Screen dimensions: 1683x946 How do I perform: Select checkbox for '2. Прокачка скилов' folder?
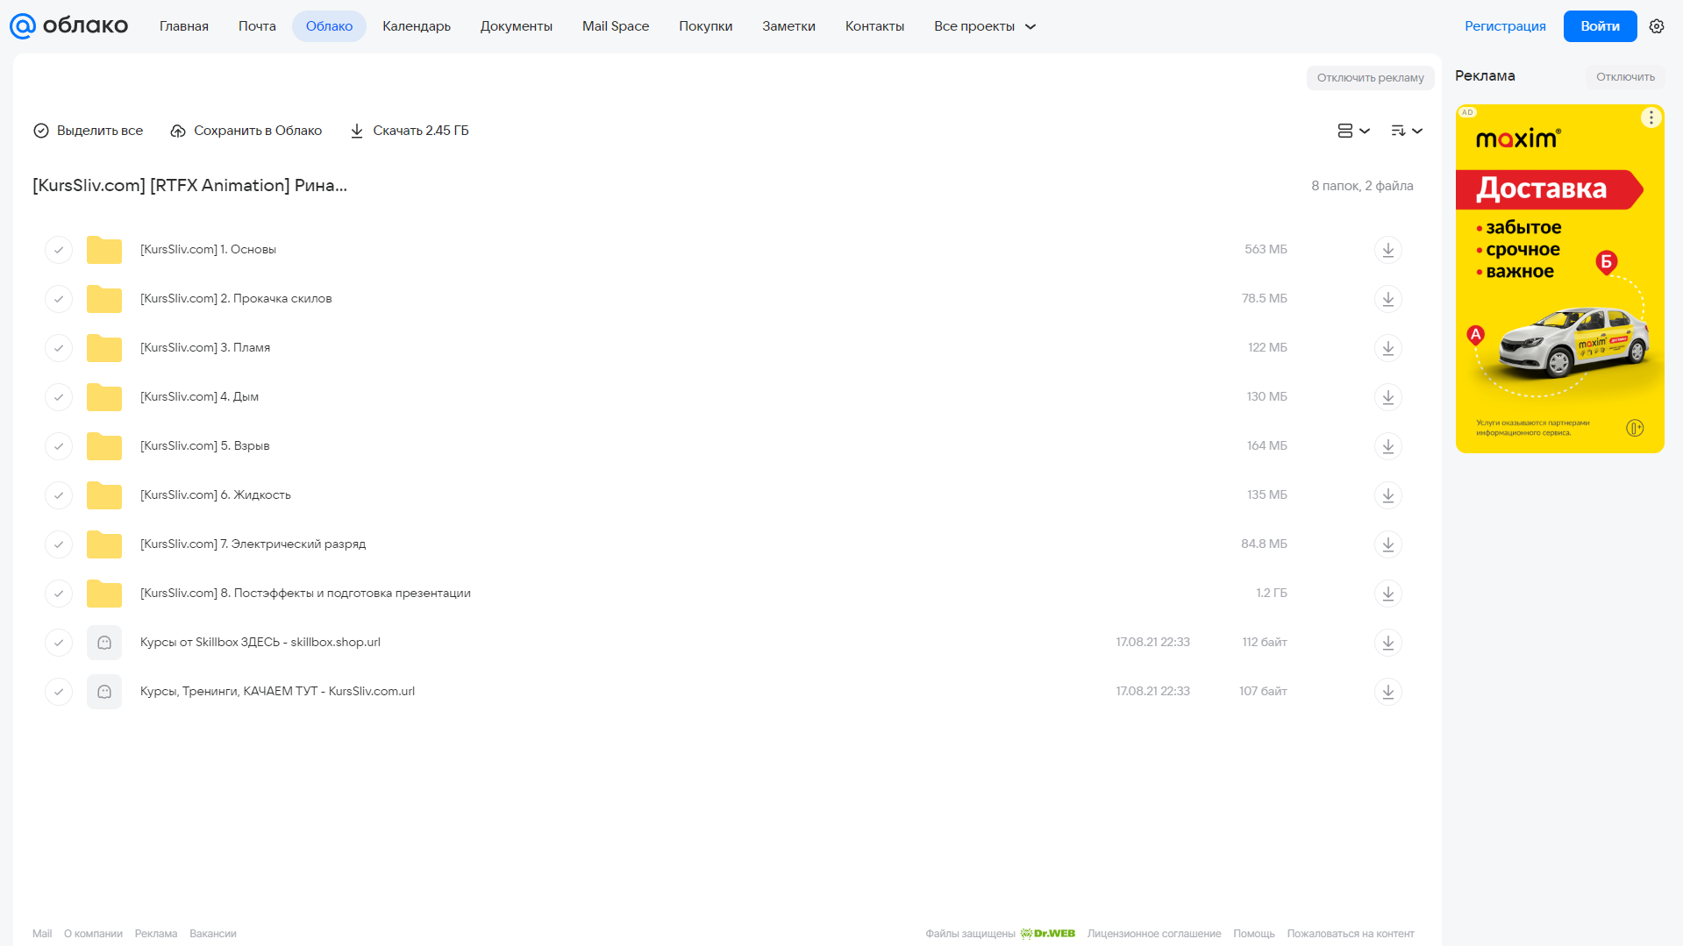point(59,299)
